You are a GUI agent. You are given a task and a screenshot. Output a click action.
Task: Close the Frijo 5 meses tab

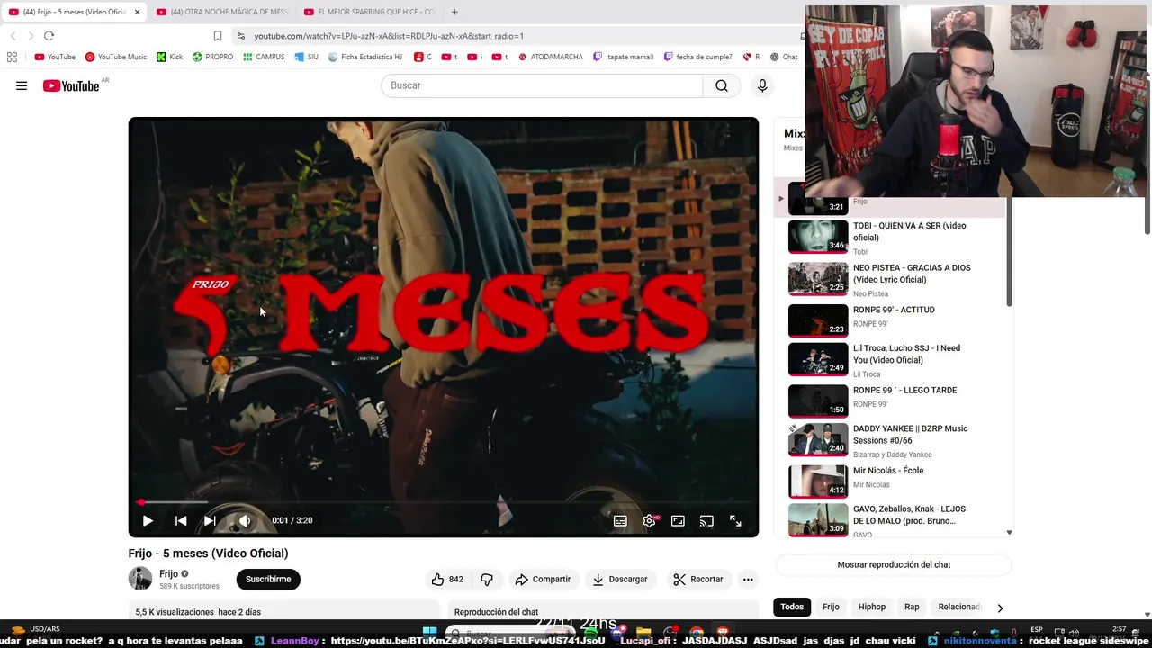tap(137, 12)
